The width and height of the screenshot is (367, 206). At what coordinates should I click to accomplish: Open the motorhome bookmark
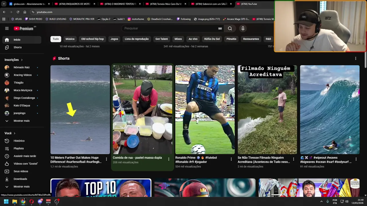tap(136, 19)
